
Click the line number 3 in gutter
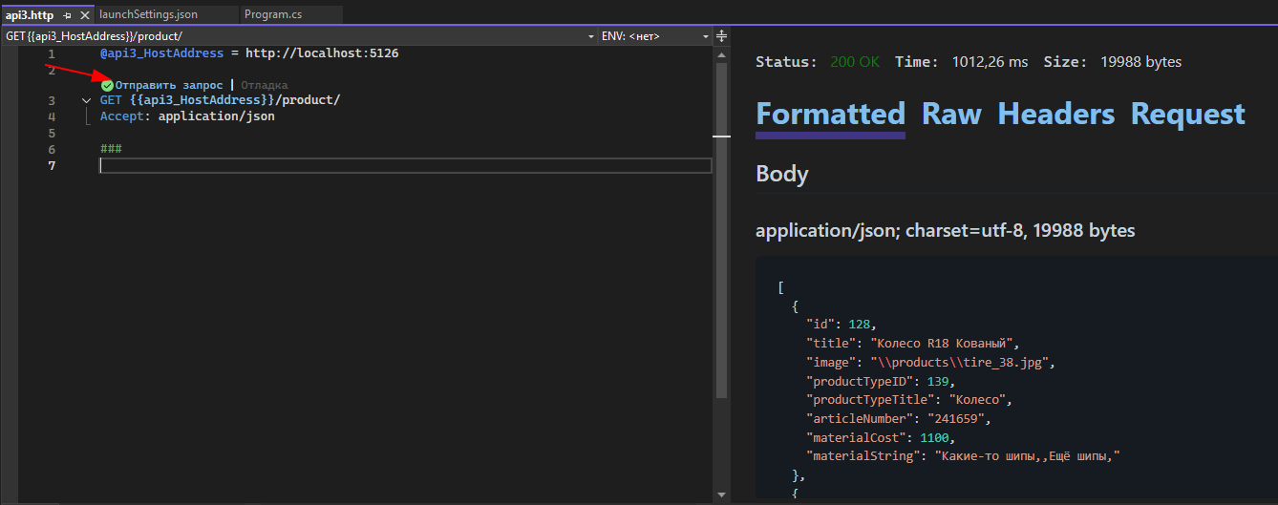(x=52, y=100)
